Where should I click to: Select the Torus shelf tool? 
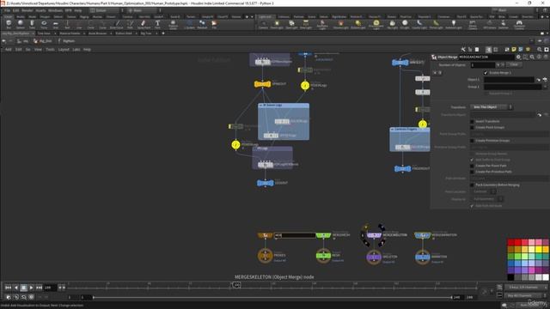coord(44,24)
